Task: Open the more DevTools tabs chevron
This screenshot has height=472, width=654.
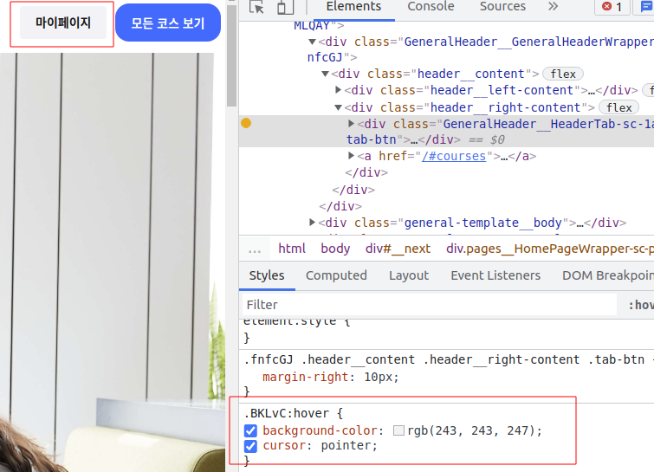Action: pos(553,6)
